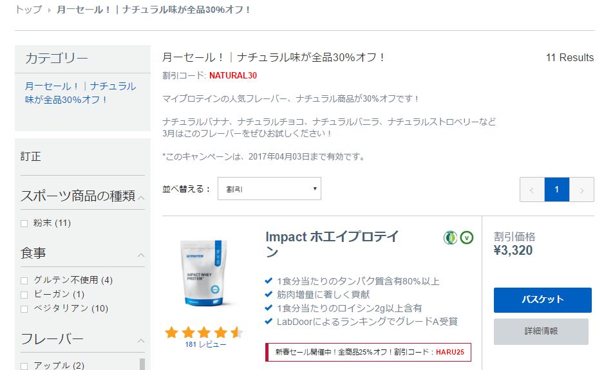Click the green vegetarian V badge icon

tap(466, 237)
